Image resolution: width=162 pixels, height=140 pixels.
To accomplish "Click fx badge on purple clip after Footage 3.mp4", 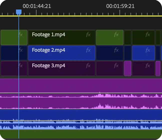I will tap(116, 66).
